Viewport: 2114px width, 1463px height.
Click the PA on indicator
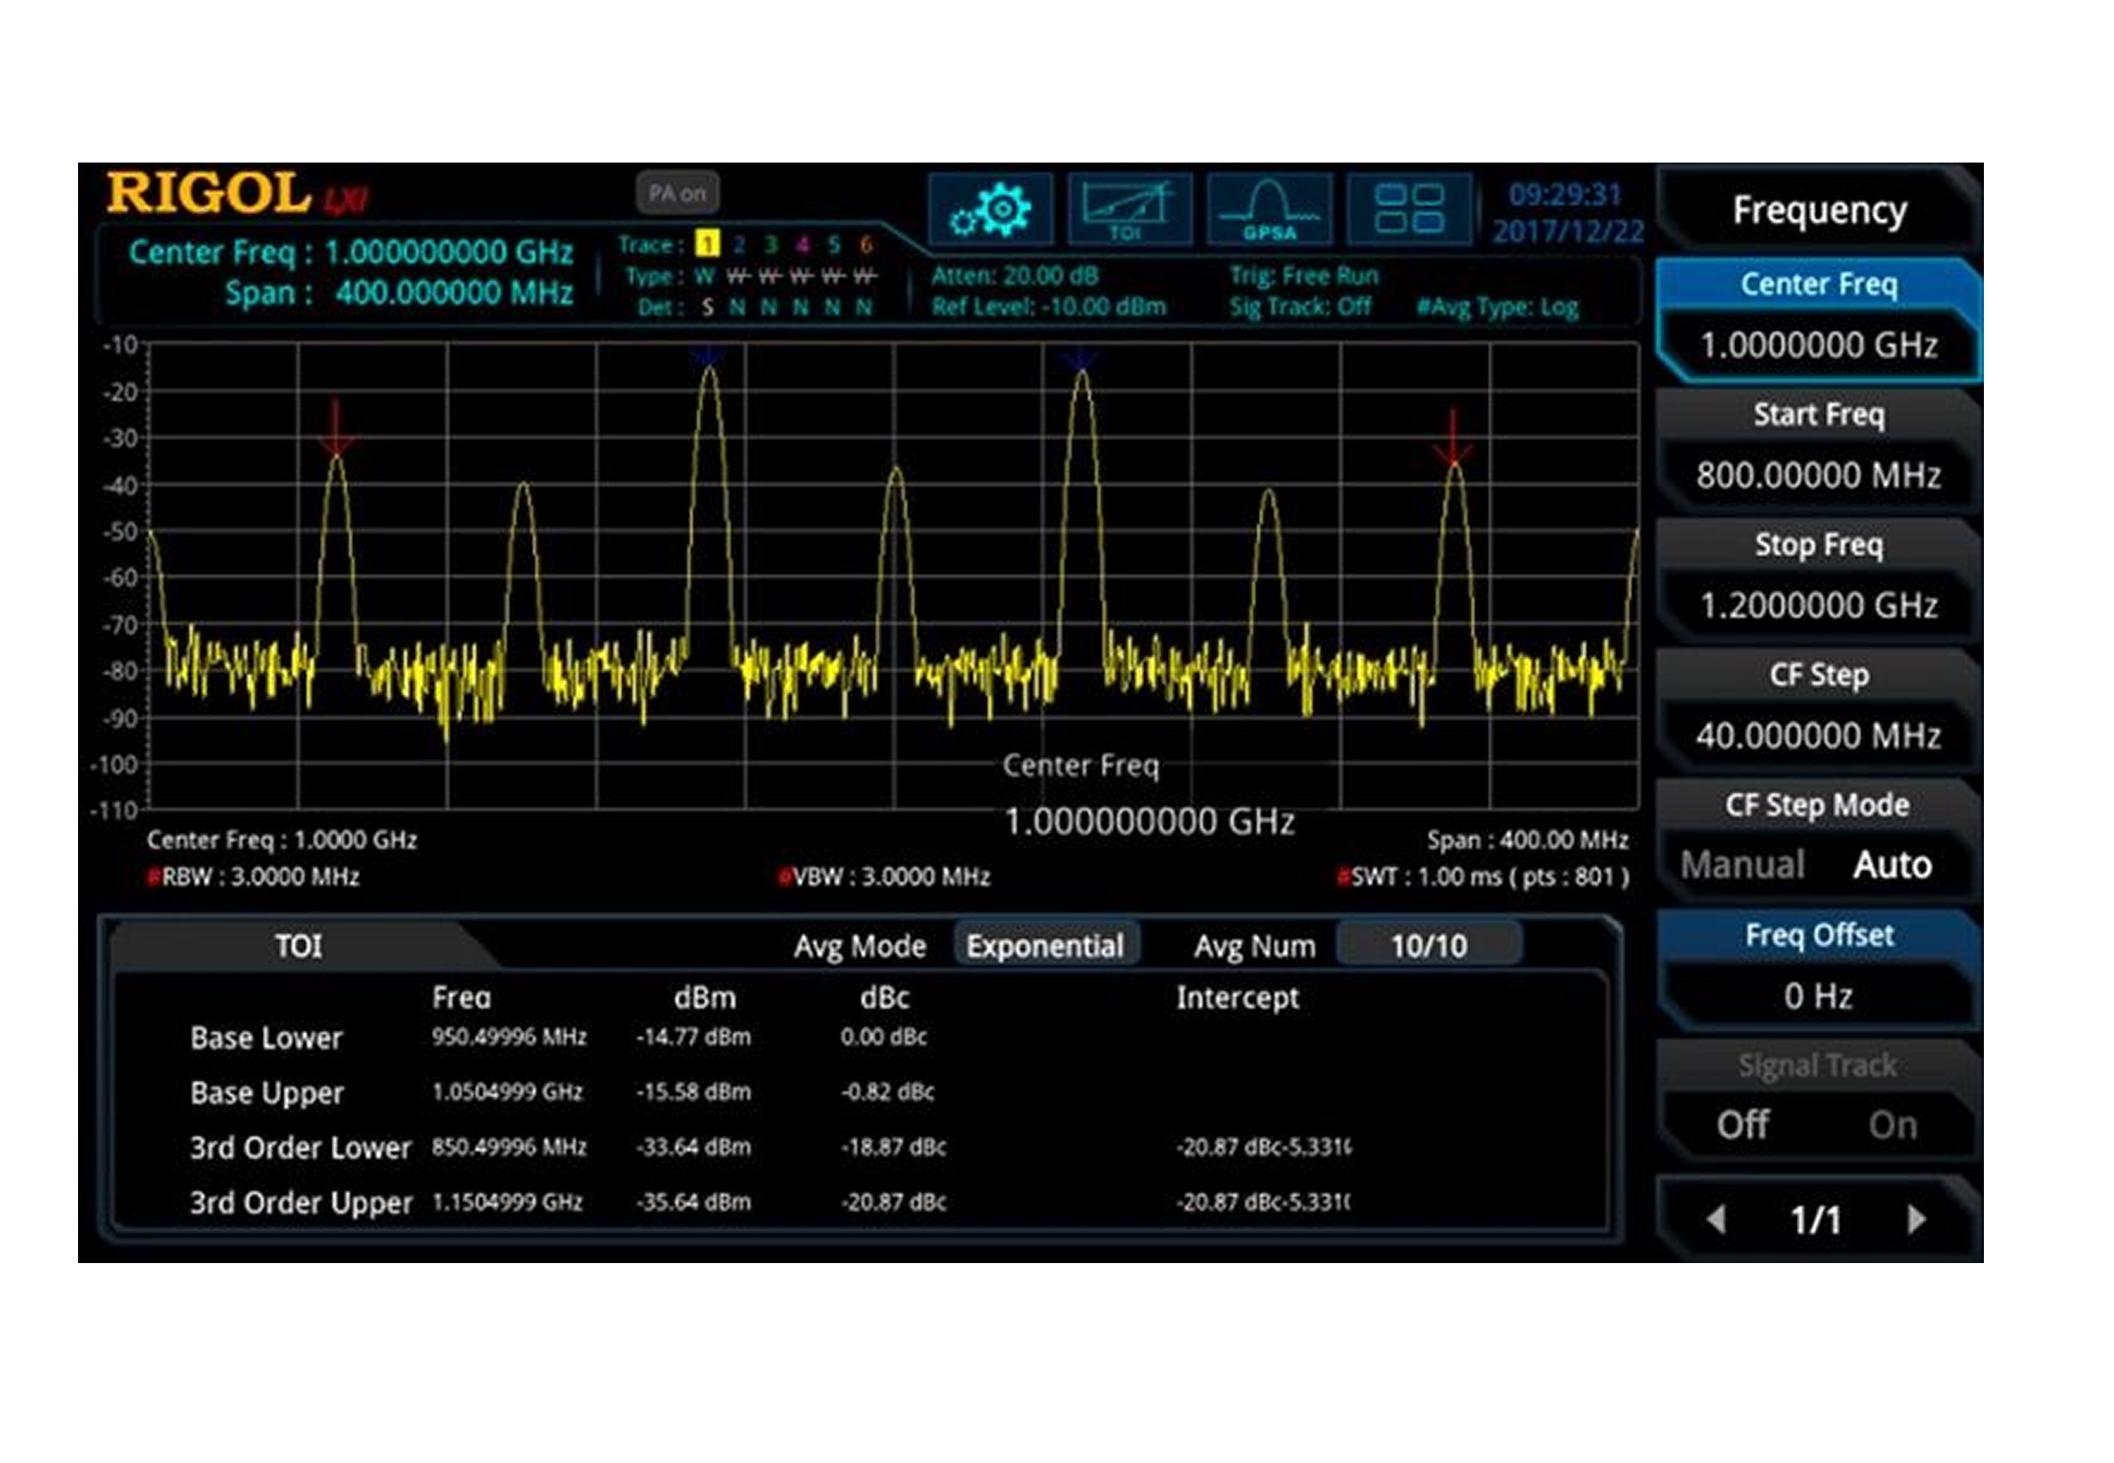pos(676,193)
